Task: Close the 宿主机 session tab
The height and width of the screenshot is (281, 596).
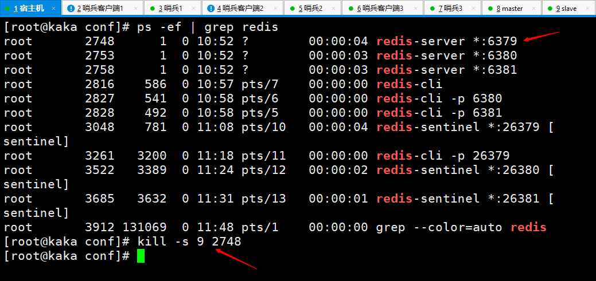Action: [x=54, y=9]
